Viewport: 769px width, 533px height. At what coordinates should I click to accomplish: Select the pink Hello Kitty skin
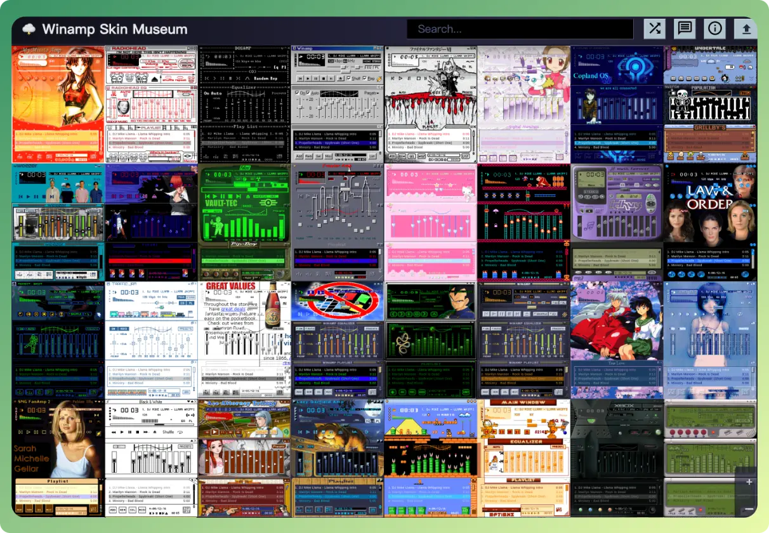point(431,222)
